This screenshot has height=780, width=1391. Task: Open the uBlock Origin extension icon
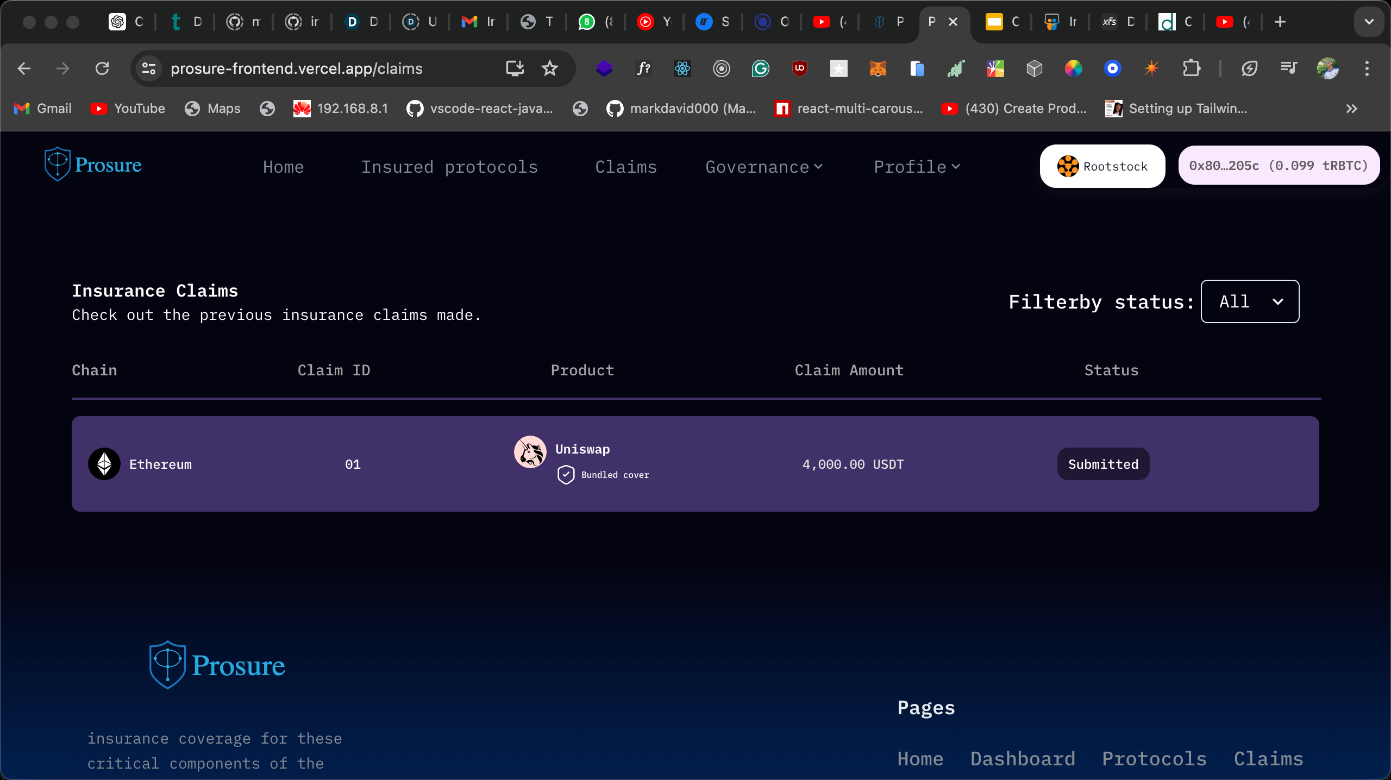[x=799, y=68]
